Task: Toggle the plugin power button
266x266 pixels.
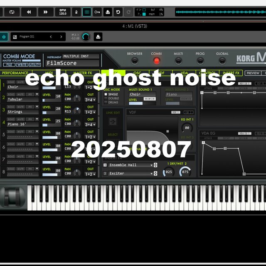Action: pyautogui.click(x=4, y=37)
